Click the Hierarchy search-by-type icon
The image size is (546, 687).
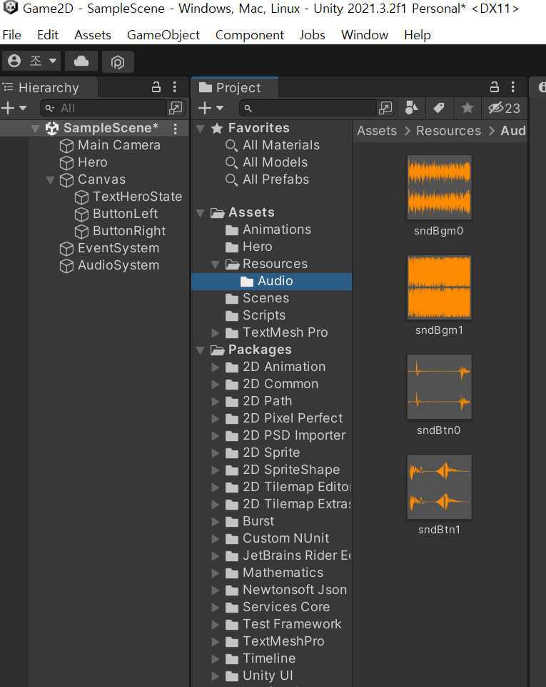click(176, 108)
